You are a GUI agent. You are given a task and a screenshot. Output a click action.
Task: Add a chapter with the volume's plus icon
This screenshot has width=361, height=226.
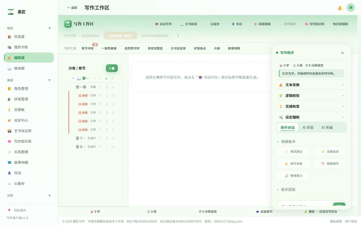(106, 79)
